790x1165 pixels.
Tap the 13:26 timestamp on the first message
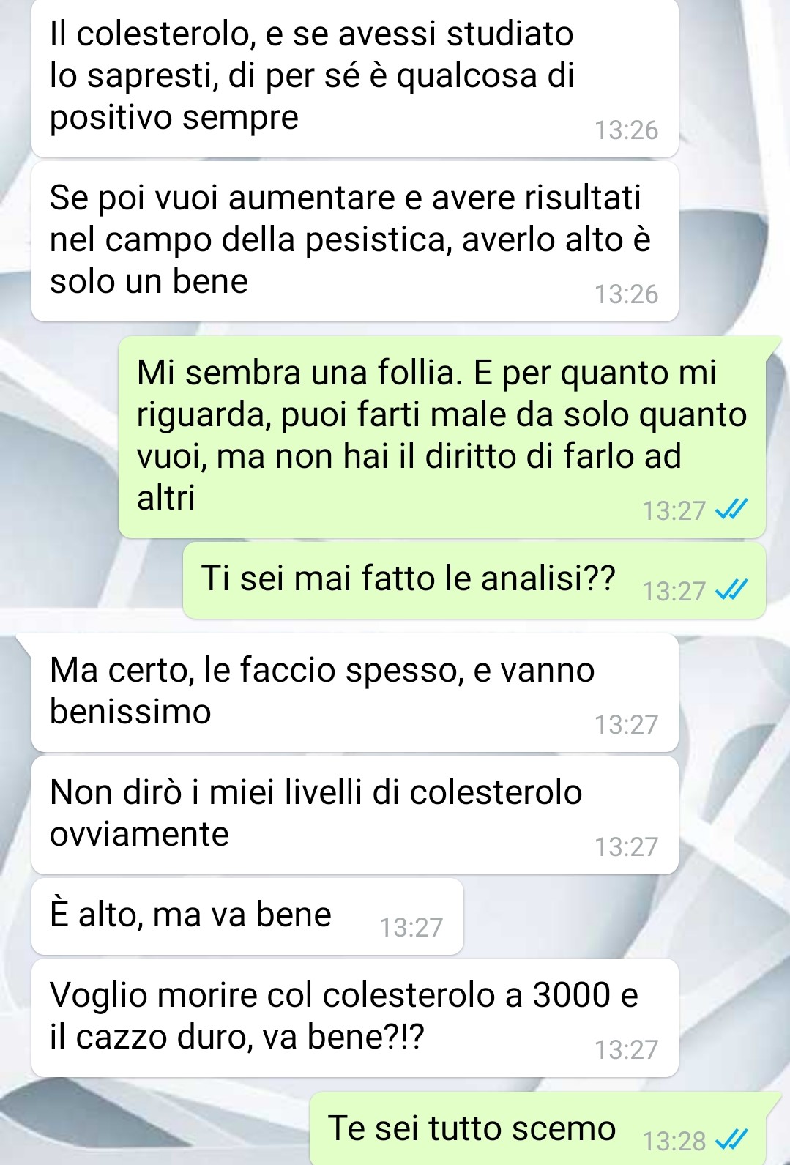pos(627,130)
